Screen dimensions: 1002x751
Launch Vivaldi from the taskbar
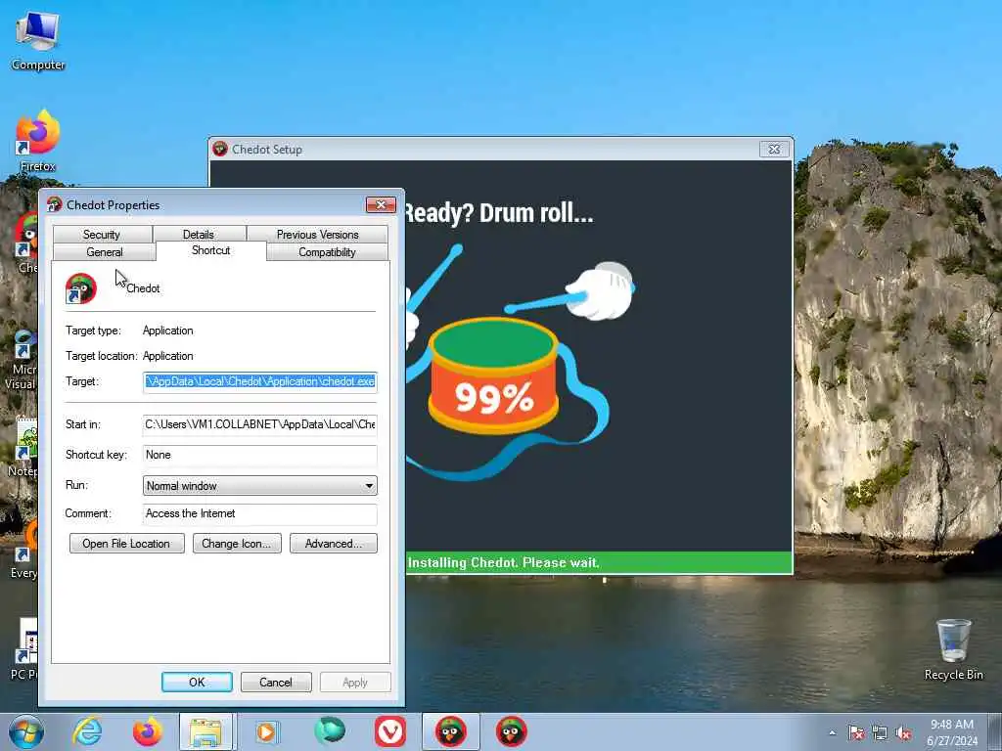pyautogui.click(x=389, y=731)
